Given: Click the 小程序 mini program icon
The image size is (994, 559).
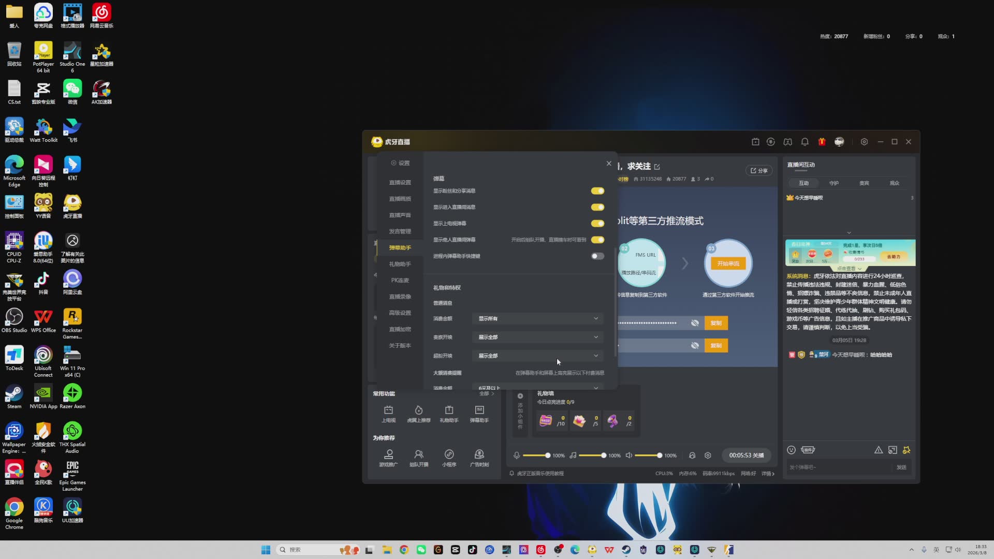Looking at the screenshot, I should [x=449, y=454].
